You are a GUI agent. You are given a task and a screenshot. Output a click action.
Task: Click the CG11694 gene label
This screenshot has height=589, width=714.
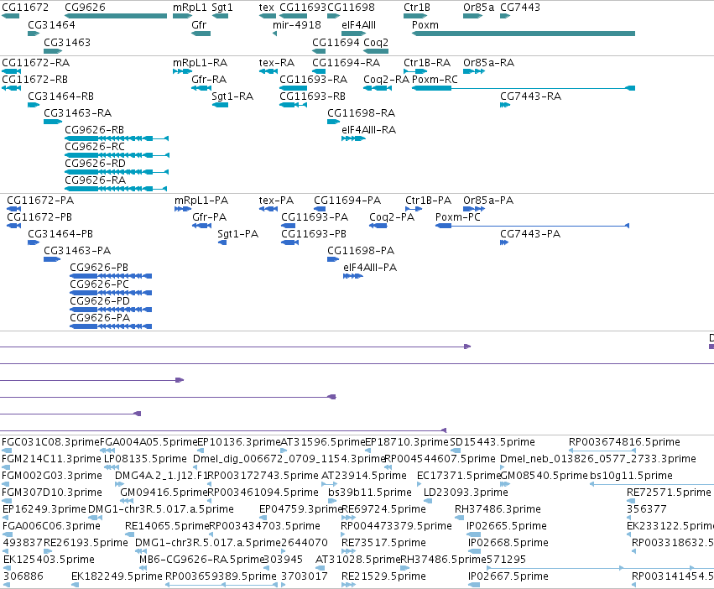coord(336,42)
